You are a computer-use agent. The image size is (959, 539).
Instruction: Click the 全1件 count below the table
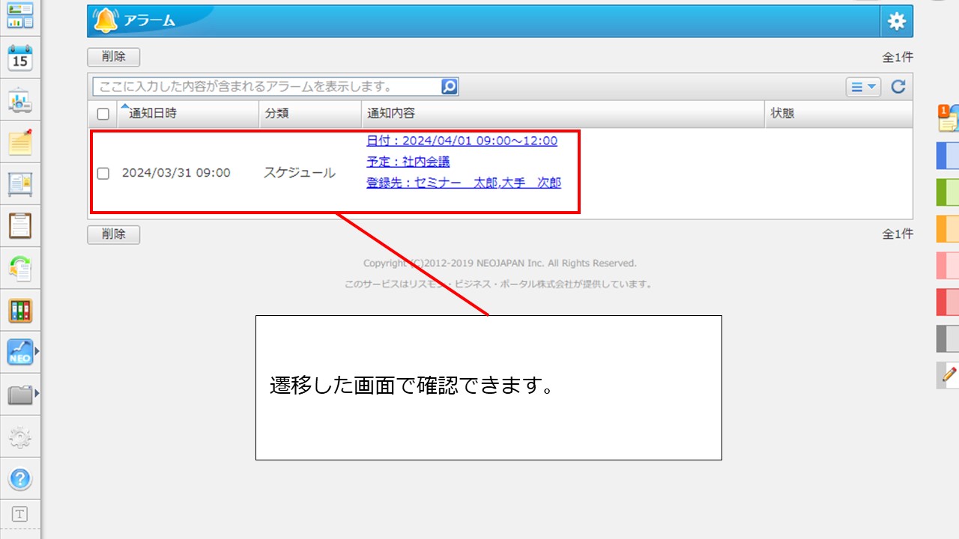point(898,234)
